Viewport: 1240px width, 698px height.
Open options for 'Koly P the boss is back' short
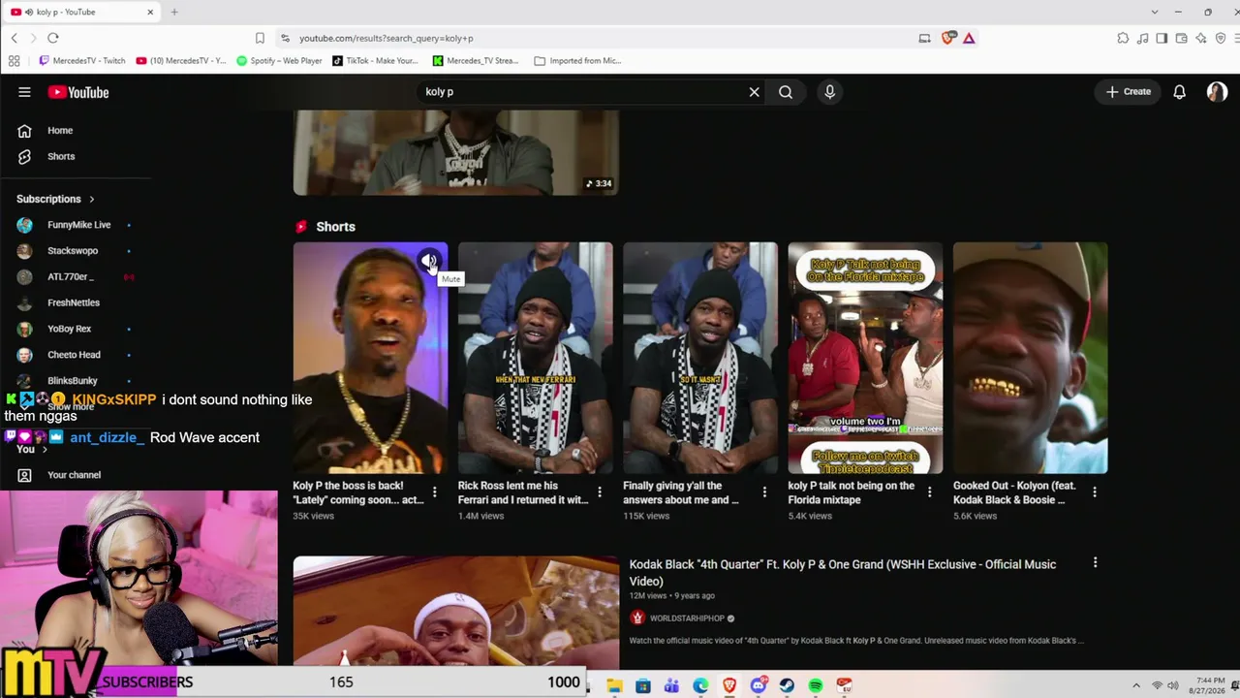[x=434, y=492]
